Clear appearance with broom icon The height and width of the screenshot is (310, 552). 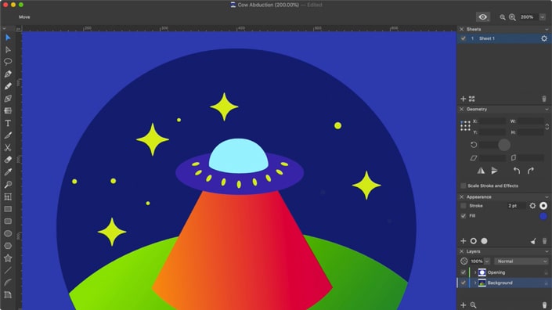pyautogui.click(x=533, y=241)
